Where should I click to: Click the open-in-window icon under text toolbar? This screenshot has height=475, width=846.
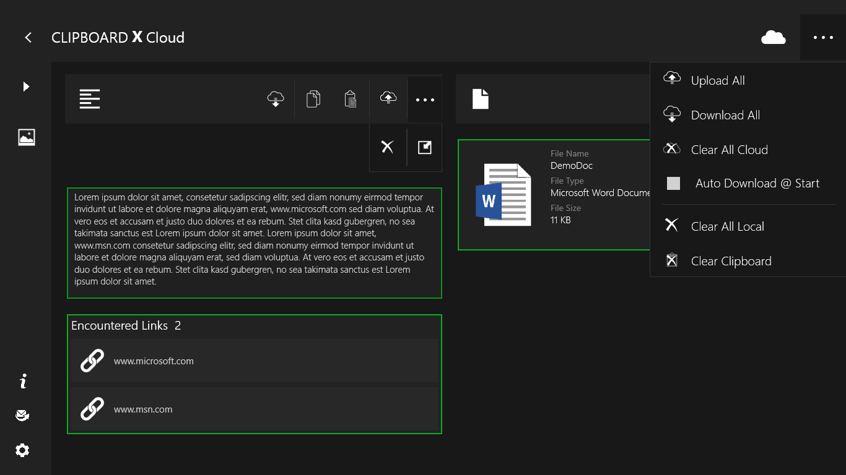coord(425,147)
